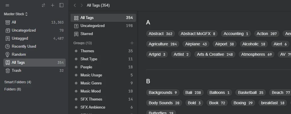This screenshot has height=114, width=291.
Task: Add a new tag group with plus icon
Action: (x=132, y=43)
